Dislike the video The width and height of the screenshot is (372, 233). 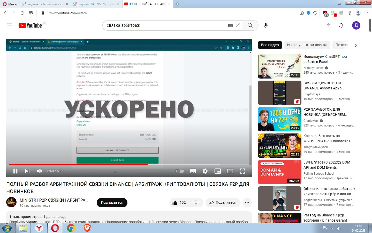[196, 203]
